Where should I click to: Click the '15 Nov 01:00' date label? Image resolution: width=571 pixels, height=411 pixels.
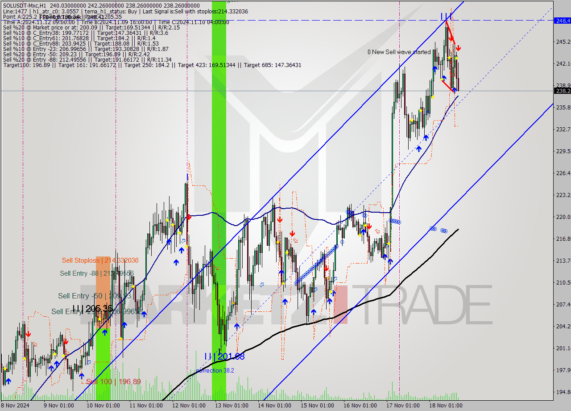point(317,406)
